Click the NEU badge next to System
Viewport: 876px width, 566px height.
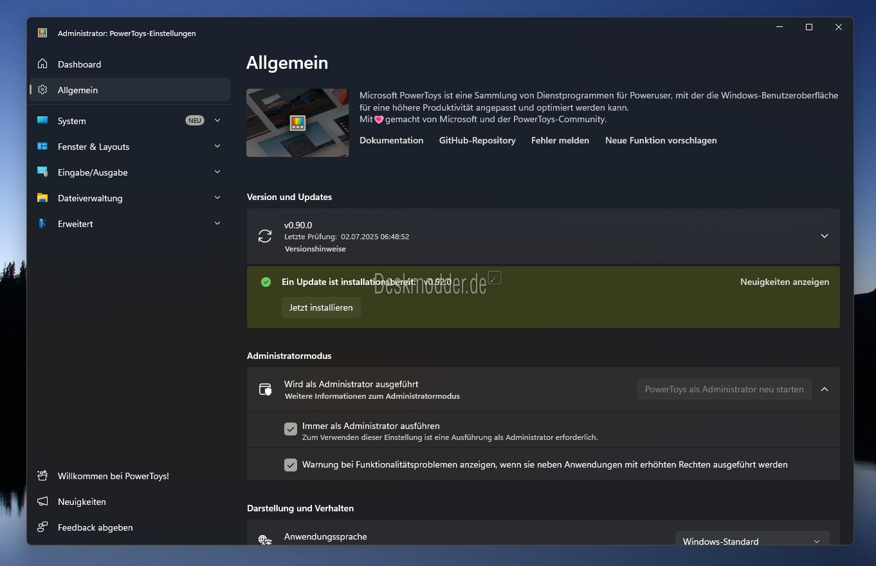[x=195, y=120]
